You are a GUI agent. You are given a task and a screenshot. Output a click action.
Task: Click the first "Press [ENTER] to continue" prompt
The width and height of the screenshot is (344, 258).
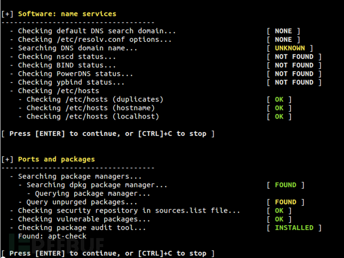pyautogui.click(x=108, y=133)
